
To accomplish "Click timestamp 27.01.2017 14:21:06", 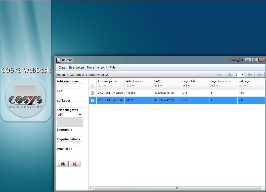I will tap(110, 93).
